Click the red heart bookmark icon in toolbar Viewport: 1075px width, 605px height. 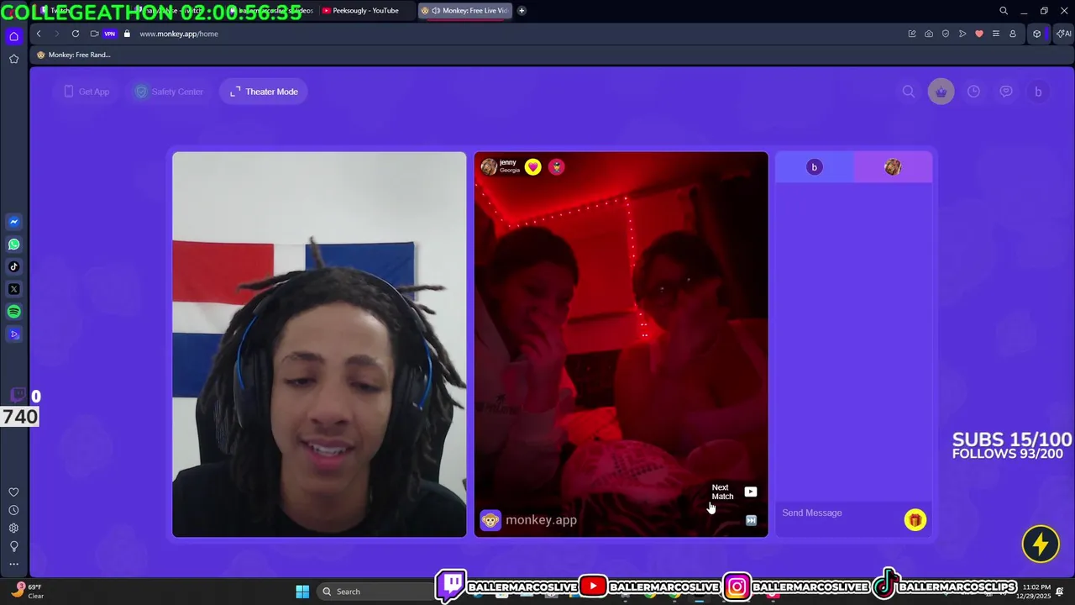click(979, 34)
